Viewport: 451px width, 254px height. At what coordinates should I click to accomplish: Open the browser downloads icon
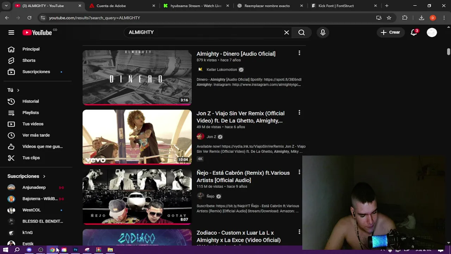point(421,18)
